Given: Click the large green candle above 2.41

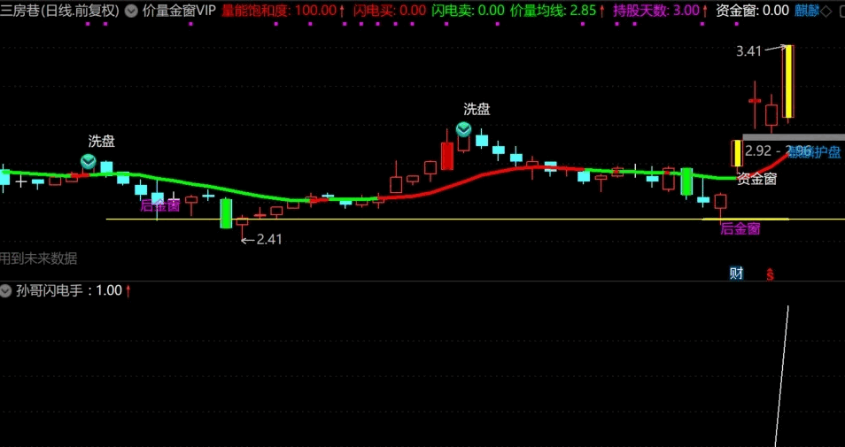Looking at the screenshot, I should [227, 213].
